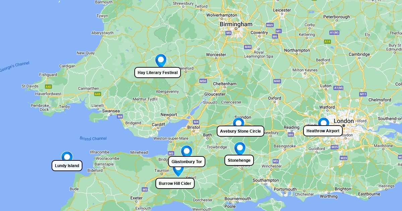Click the Stonehenge label box
Image resolution: width=402 pixels, height=211 pixels.
239,160
